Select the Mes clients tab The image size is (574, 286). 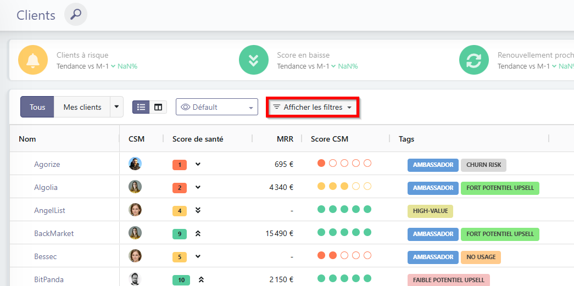(82, 107)
